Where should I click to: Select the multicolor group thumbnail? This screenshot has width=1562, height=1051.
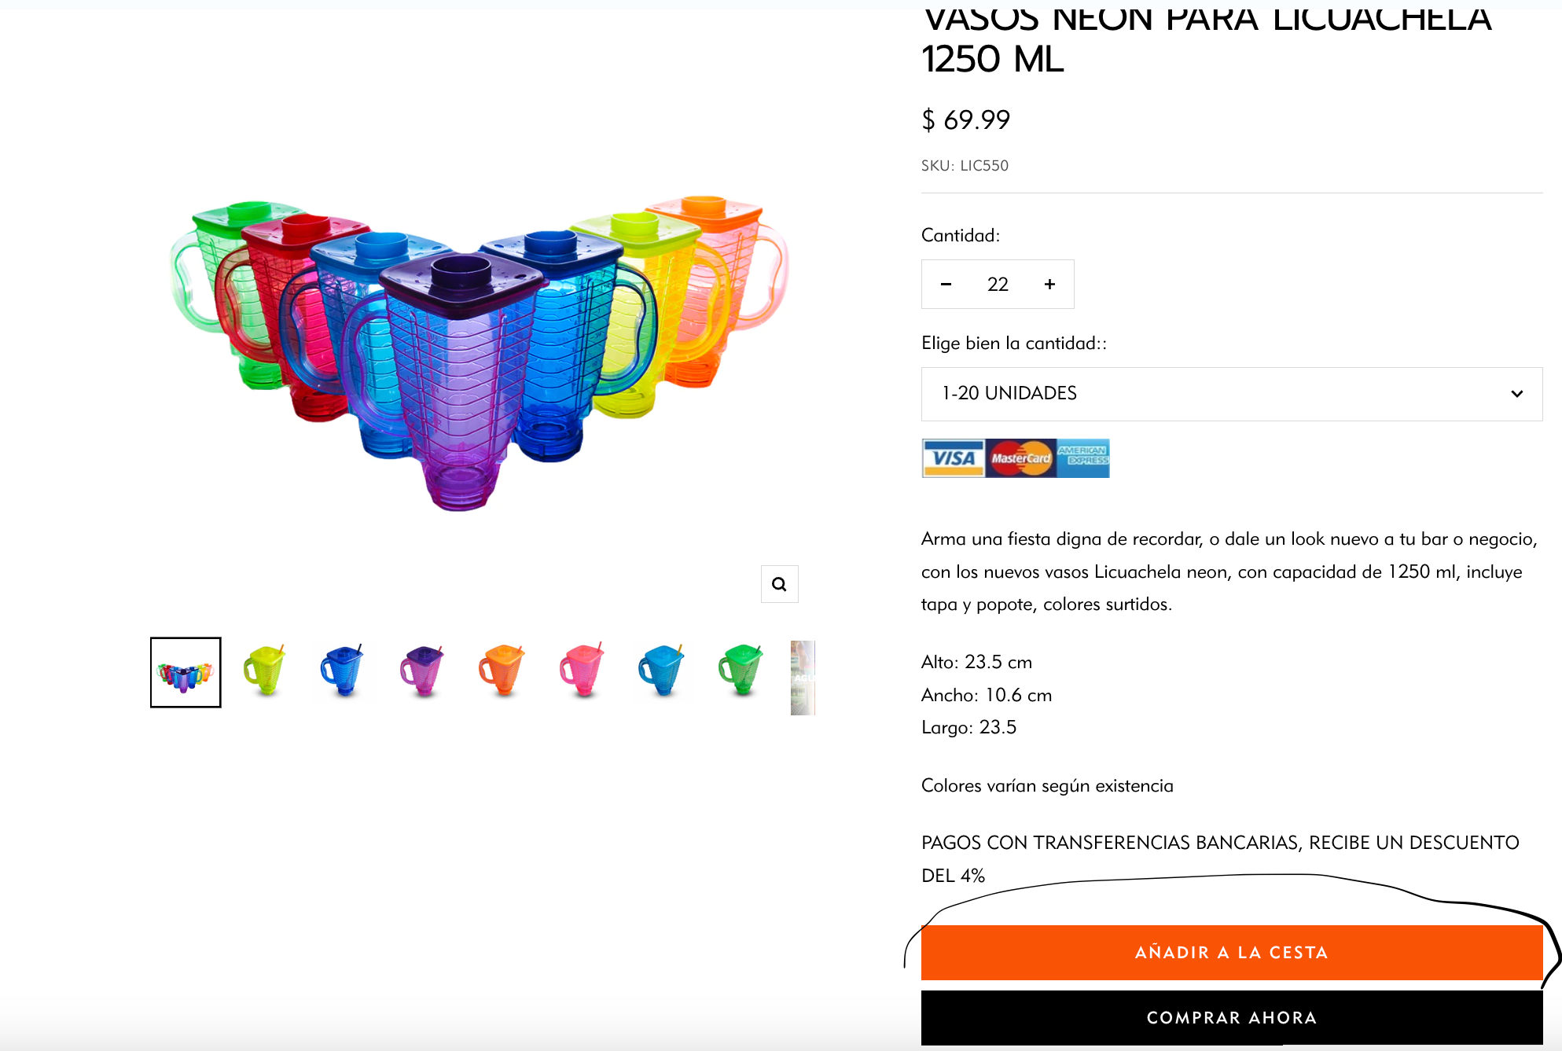(186, 673)
